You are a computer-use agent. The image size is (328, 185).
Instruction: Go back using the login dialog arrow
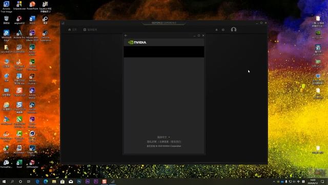click(x=126, y=35)
